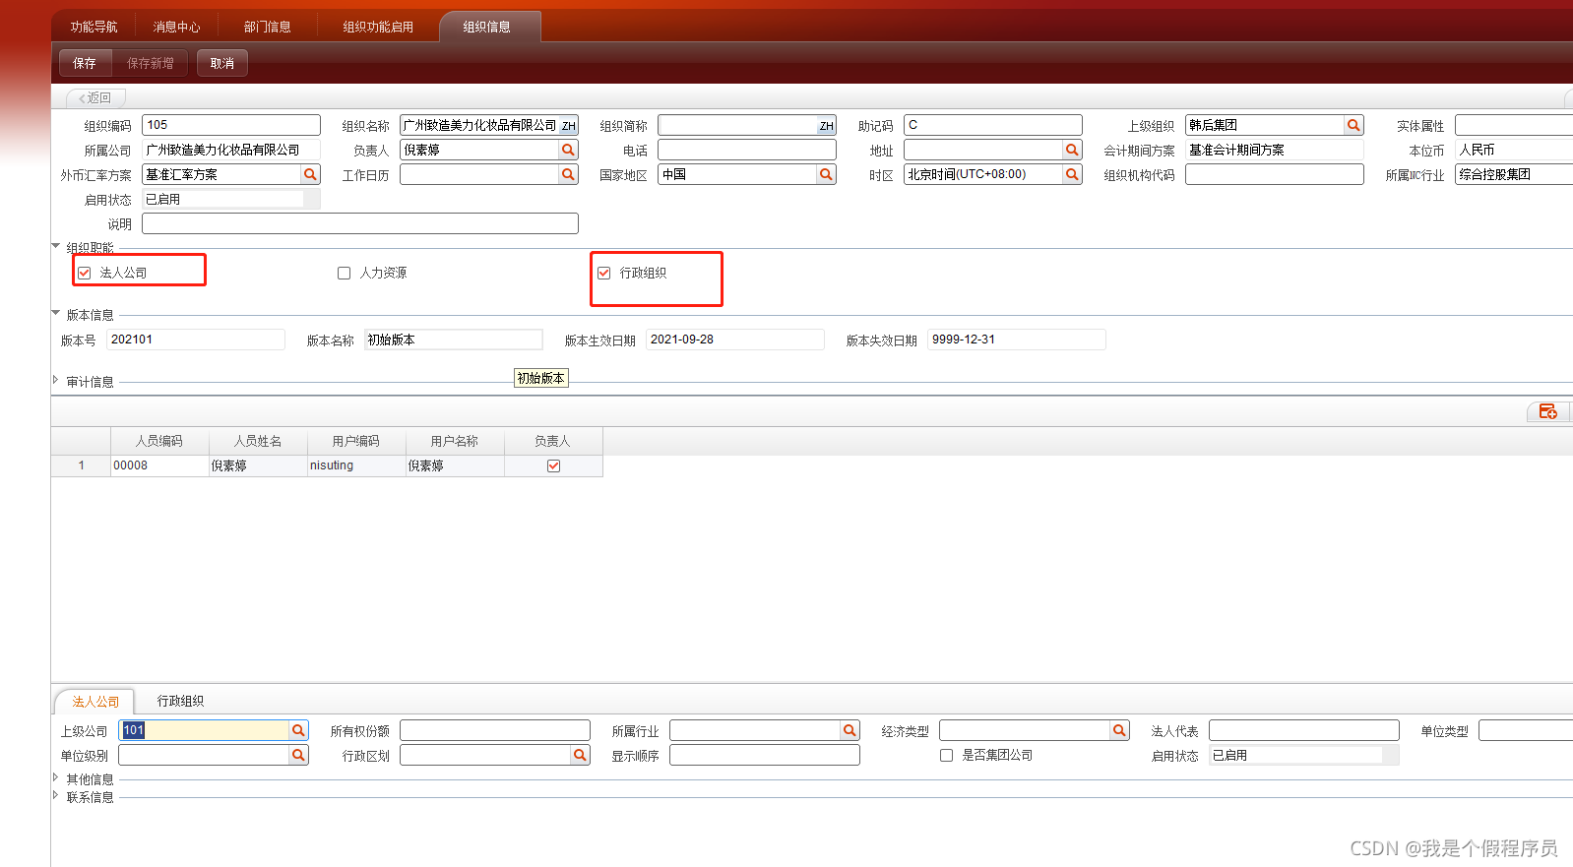This screenshot has width=1573, height=867.
Task: Click 版本失效日期 value 9999-12-31
Action: (x=1017, y=340)
